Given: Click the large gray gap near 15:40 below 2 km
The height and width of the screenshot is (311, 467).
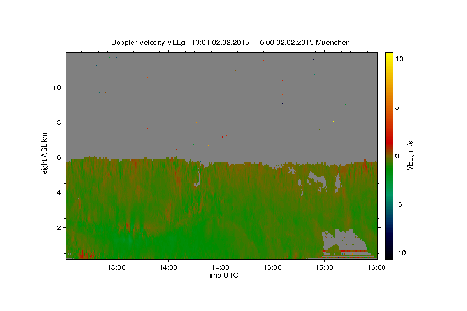Looking at the screenshot, I should click(x=344, y=240).
